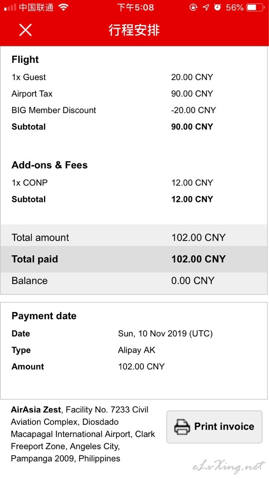Select the Total paid row
This screenshot has height=479, width=269.
tap(134, 259)
